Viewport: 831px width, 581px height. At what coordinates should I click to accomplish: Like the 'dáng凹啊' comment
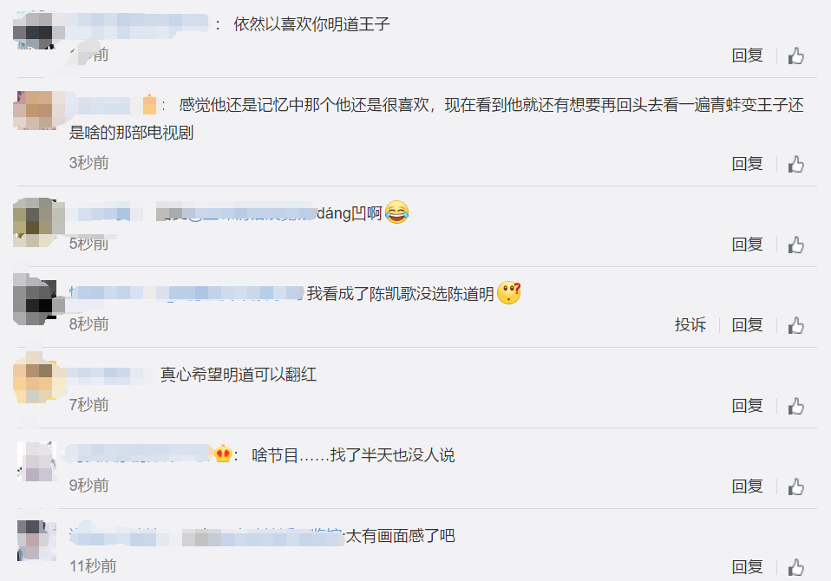[x=795, y=245]
